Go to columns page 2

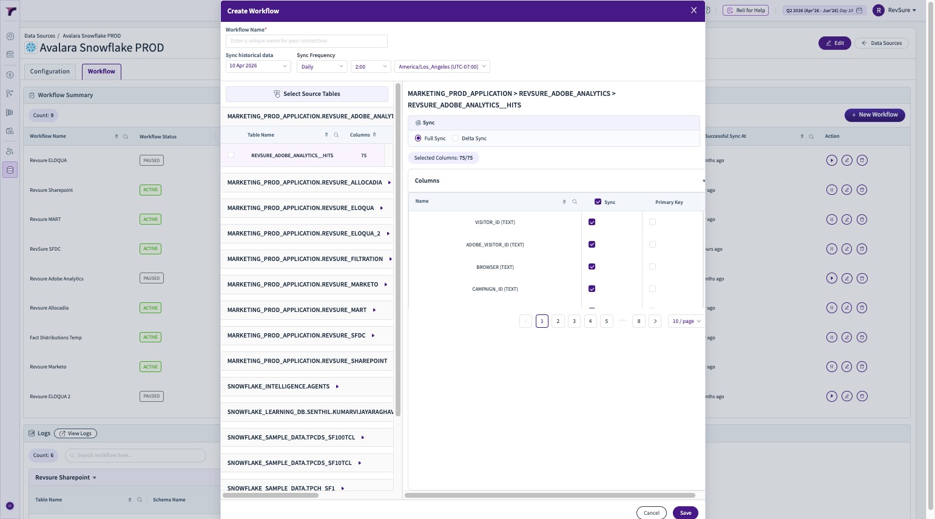558,321
